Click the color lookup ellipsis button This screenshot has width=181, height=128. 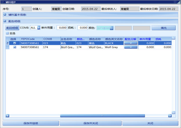[x=111, y=28]
